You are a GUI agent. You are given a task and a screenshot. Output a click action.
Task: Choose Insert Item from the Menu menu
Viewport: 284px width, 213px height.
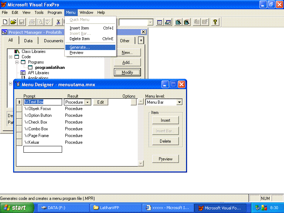click(x=90, y=28)
